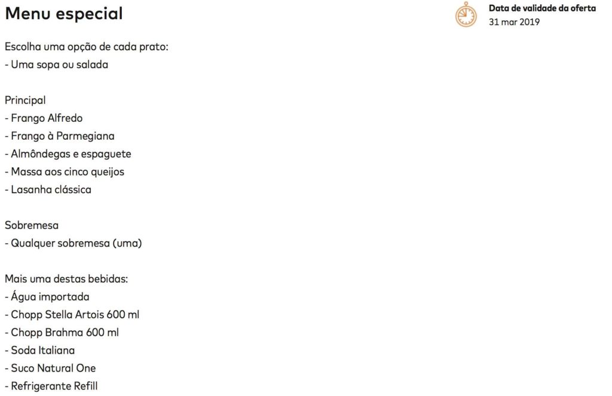Select the Frango Alfredo menu line
Screen dimensions: 612x396
pyautogui.click(x=44, y=118)
